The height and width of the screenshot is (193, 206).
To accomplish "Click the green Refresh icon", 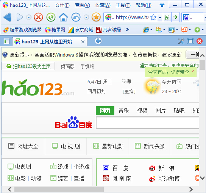I will 51,17.
